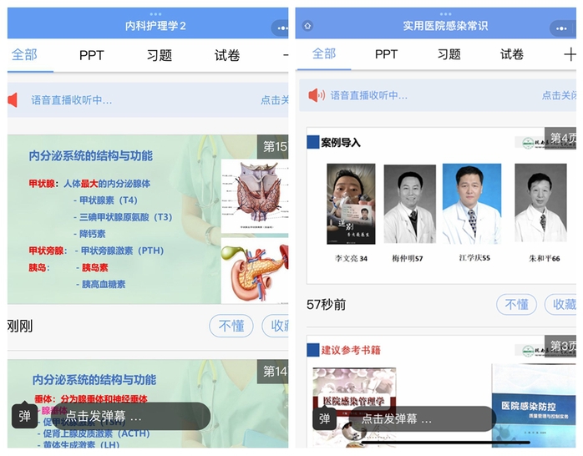Switch to 试卷 tab in 内科护理学2

pyautogui.click(x=227, y=55)
